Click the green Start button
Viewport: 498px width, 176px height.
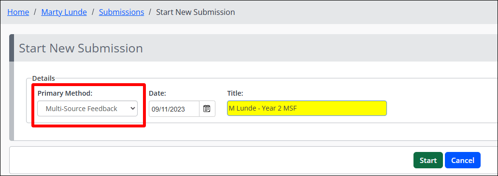428,160
